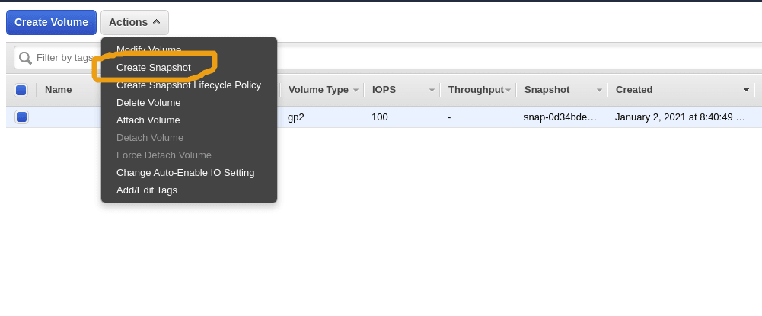Image resolution: width=762 pixels, height=316 pixels.
Task: Click the Created column sort arrow
Action: [746, 90]
